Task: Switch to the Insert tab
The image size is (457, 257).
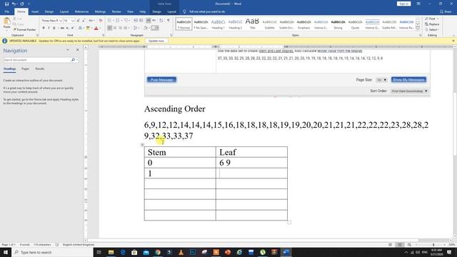Action: point(35,11)
